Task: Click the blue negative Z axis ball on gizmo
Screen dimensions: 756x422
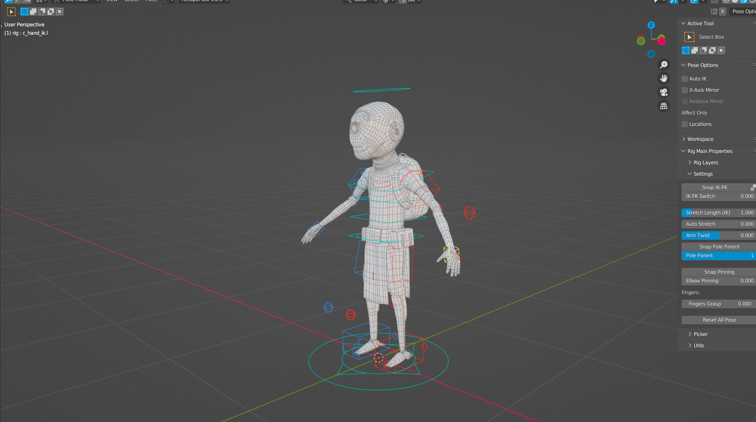Action: tap(651, 54)
